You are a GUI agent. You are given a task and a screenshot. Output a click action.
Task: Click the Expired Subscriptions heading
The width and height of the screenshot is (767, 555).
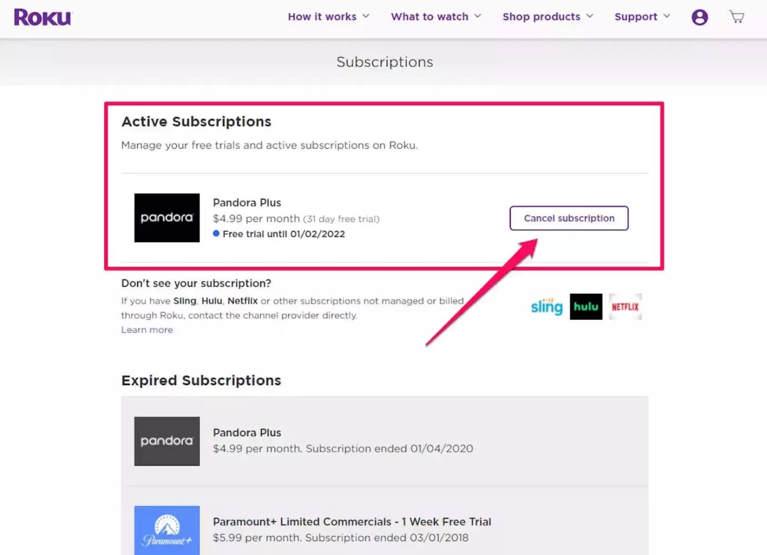click(201, 381)
